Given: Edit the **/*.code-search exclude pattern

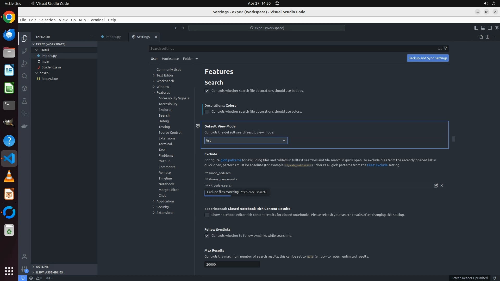Looking at the screenshot, I should pos(436,186).
